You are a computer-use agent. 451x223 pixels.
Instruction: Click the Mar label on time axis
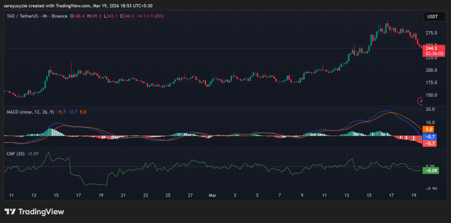point(212,195)
